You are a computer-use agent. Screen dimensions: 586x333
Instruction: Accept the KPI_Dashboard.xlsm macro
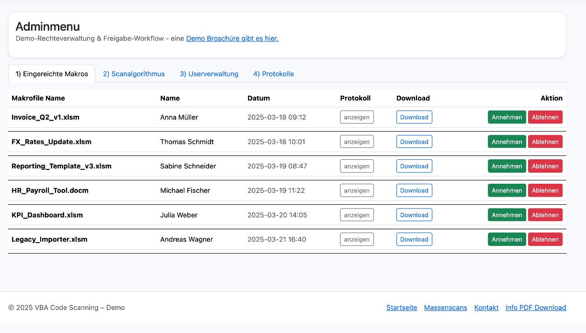[507, 215]
